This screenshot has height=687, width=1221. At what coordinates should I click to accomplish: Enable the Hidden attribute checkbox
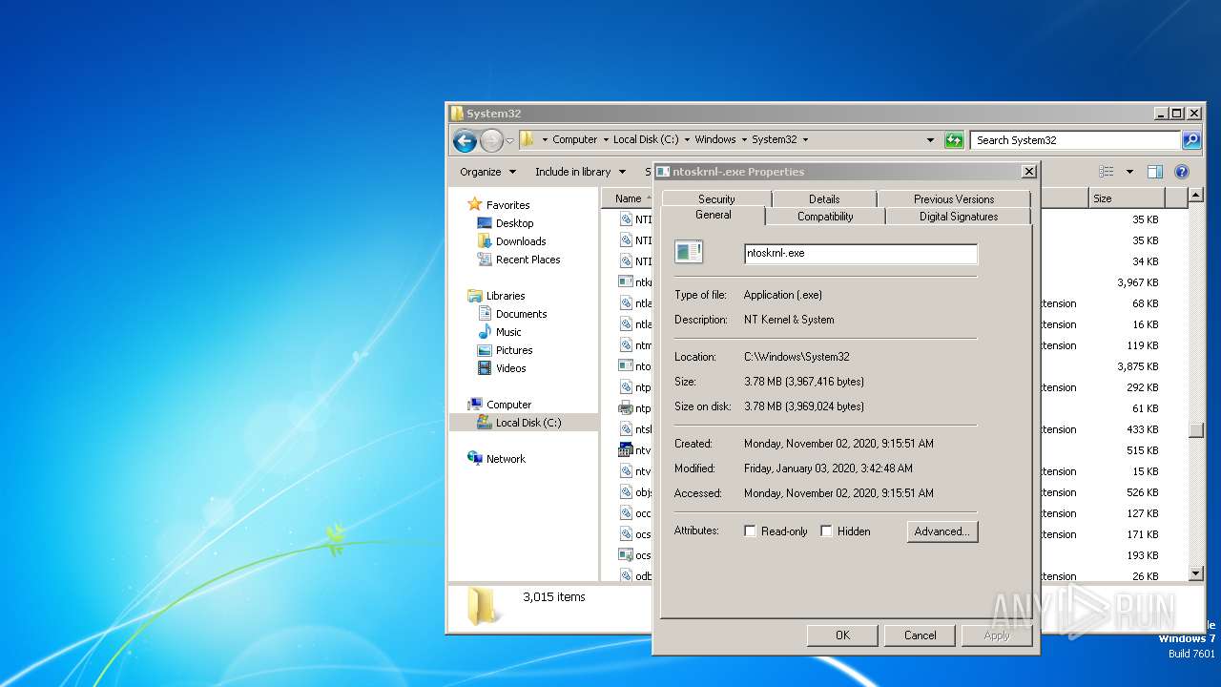coord(827,531)
